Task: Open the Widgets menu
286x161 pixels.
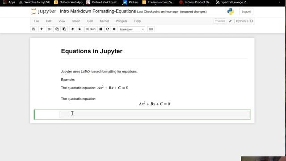Action: [122, 21]
